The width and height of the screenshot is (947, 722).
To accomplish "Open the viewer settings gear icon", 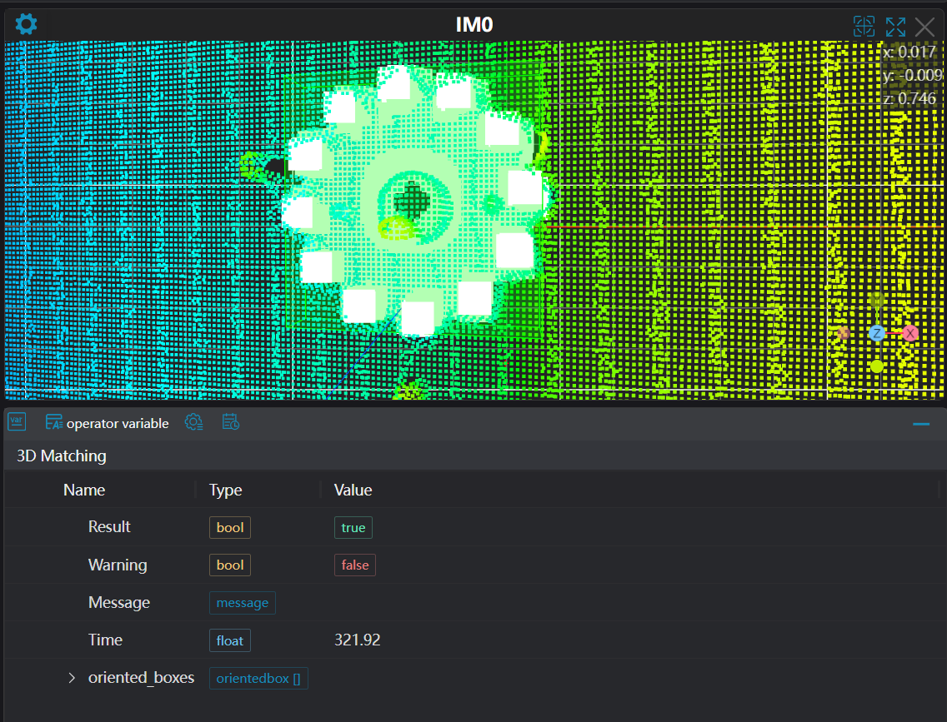I will tap(26, 24).
